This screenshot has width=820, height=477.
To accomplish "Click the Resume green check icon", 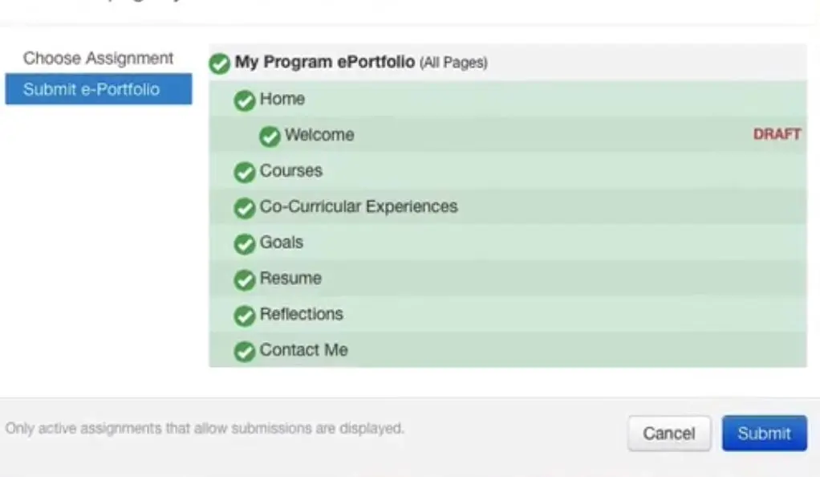I will 244,280.
